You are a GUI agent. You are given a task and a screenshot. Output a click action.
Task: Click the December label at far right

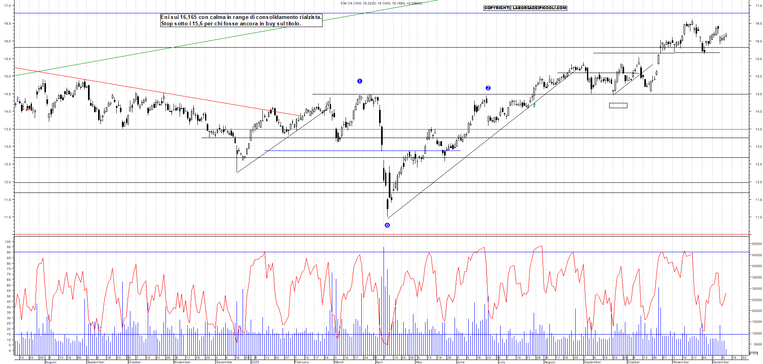721,362
